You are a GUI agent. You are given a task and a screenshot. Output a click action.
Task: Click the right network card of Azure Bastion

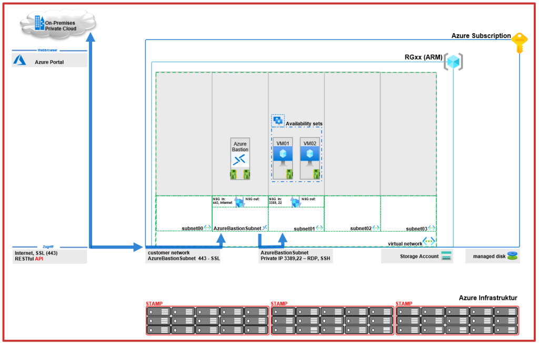pos(246,174)
